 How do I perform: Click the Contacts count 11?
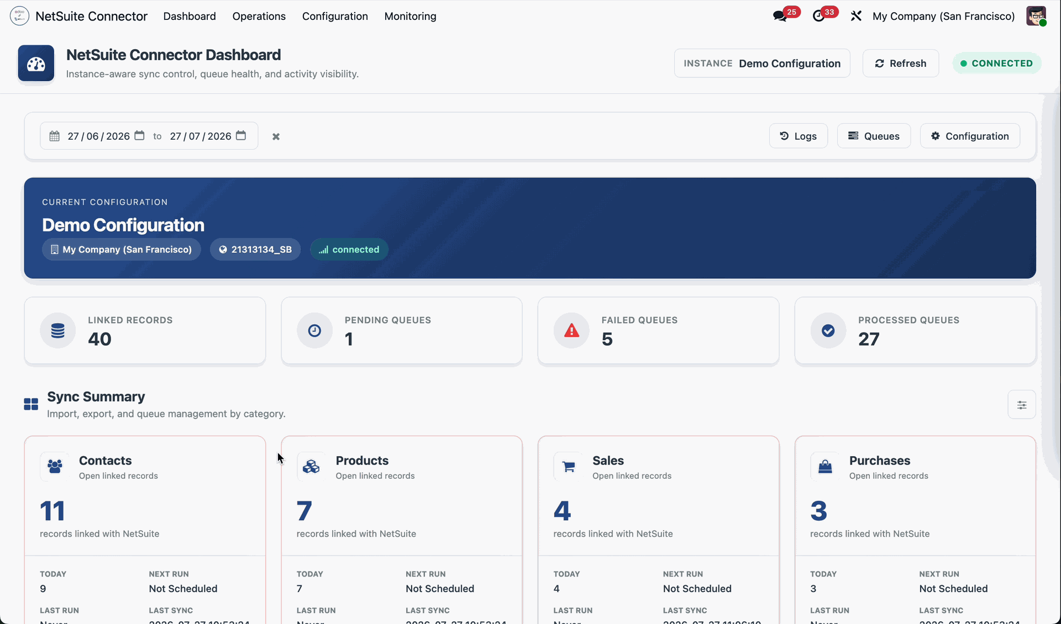pos(52,511)
